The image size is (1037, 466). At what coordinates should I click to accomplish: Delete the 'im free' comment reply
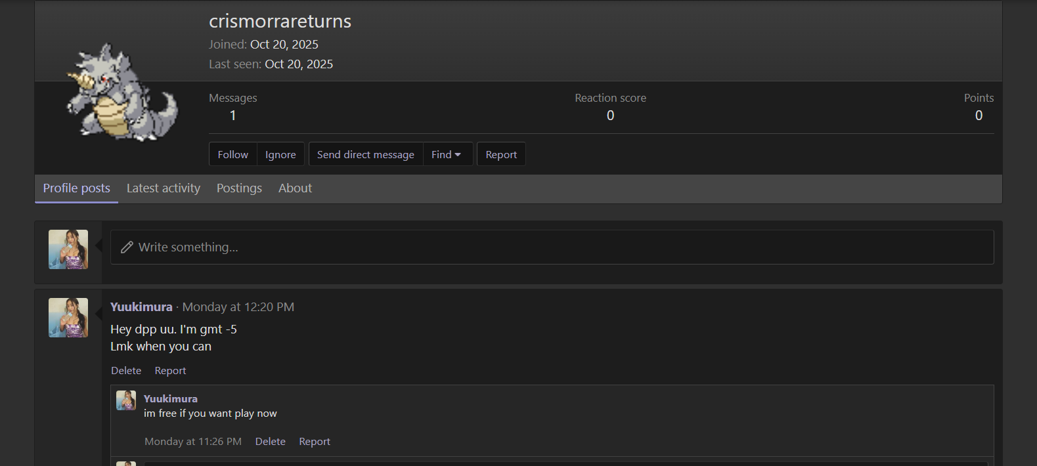coord(270,442)
